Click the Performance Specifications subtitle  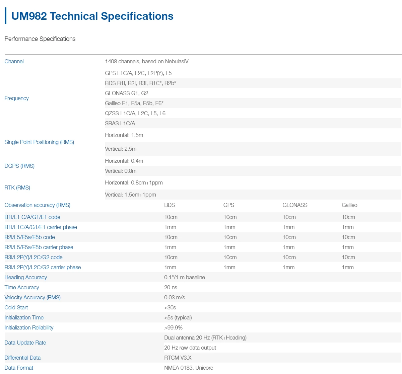tap(40, 39)
